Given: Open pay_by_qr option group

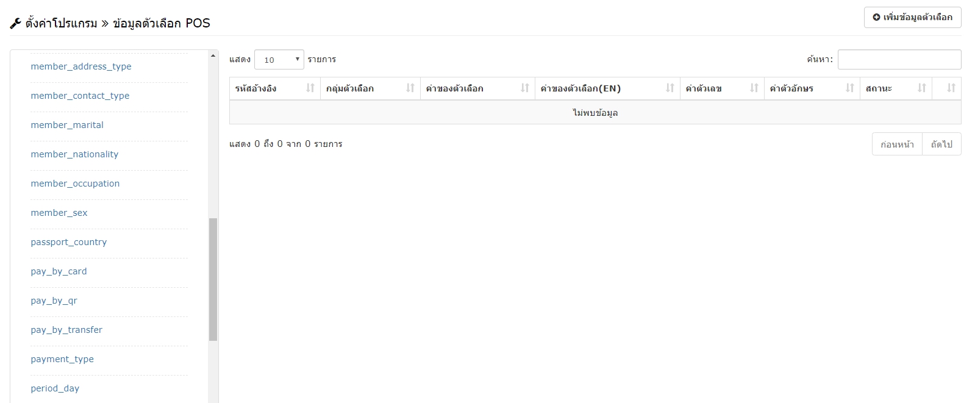Looking at the screenshot, I should point(54,301).
